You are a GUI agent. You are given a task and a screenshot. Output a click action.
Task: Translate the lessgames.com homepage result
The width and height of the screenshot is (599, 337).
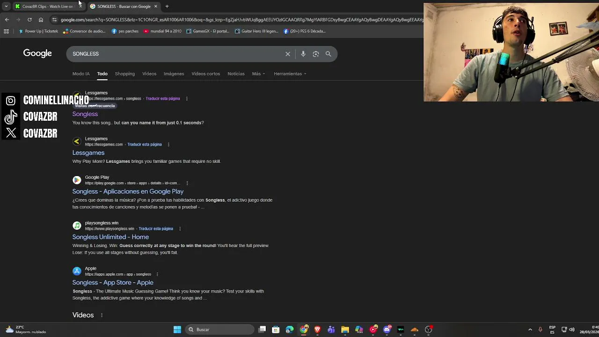tap(145, 145)
